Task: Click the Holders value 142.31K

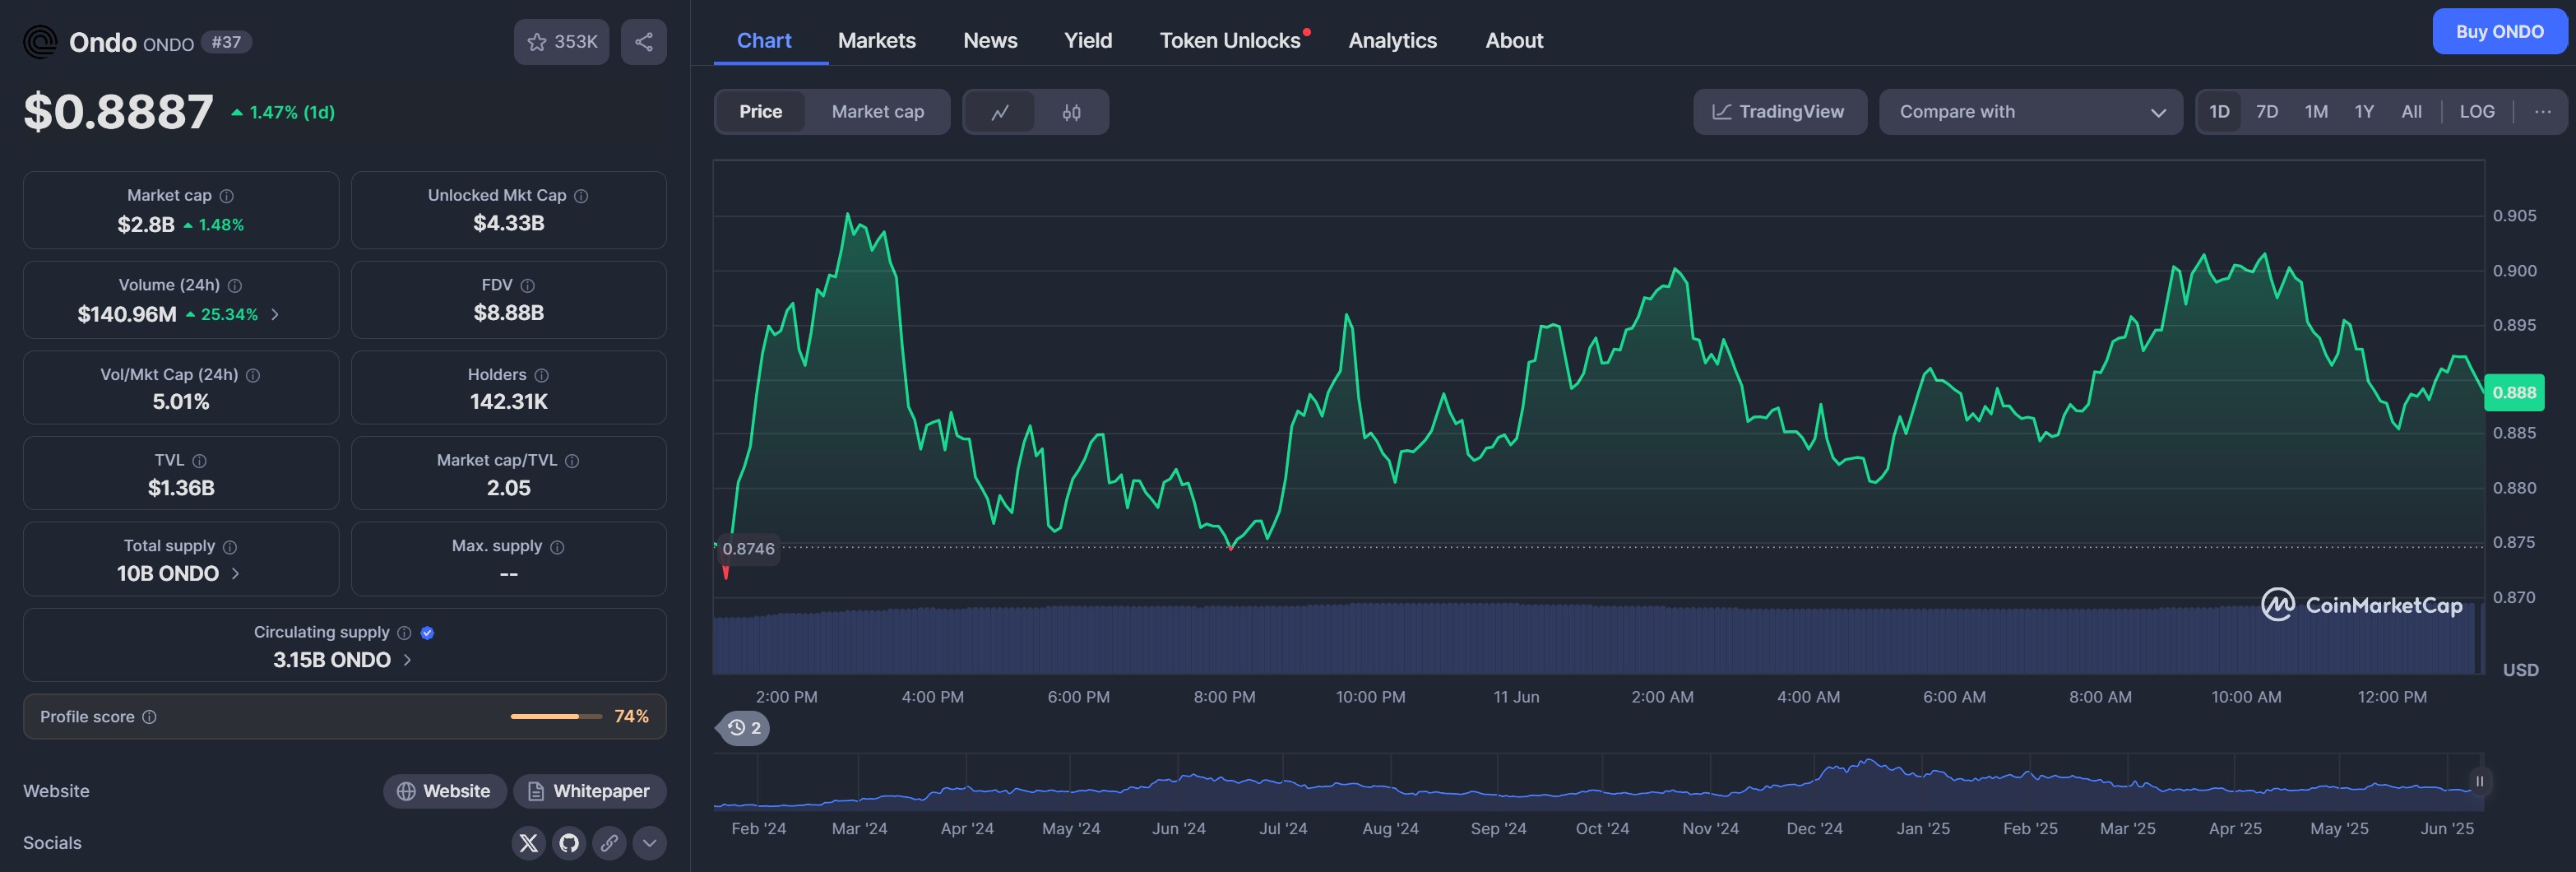Action: coord(508,402)
